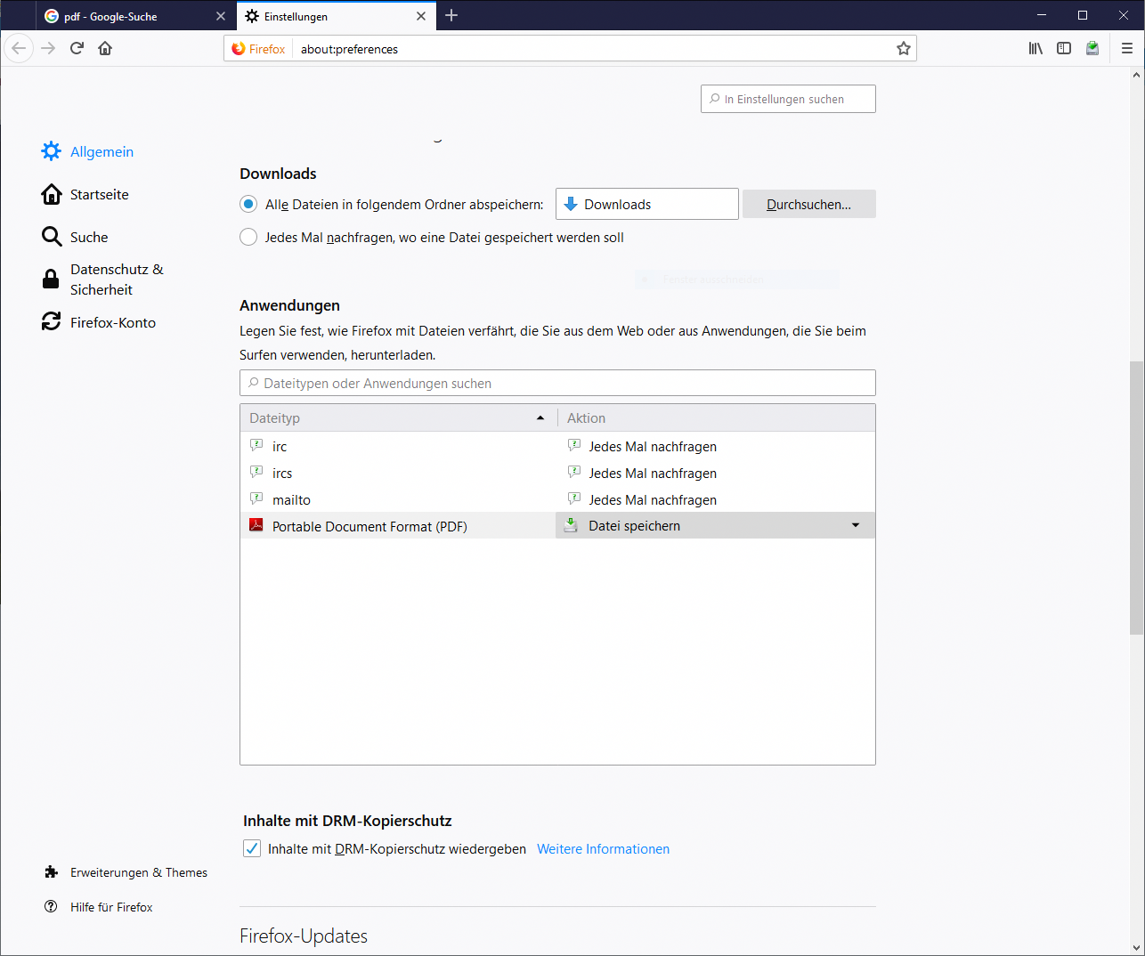This screenshot has height=956, width=1145.
Task: Open the library icon in toolbar
Action: coord(1035,48)
